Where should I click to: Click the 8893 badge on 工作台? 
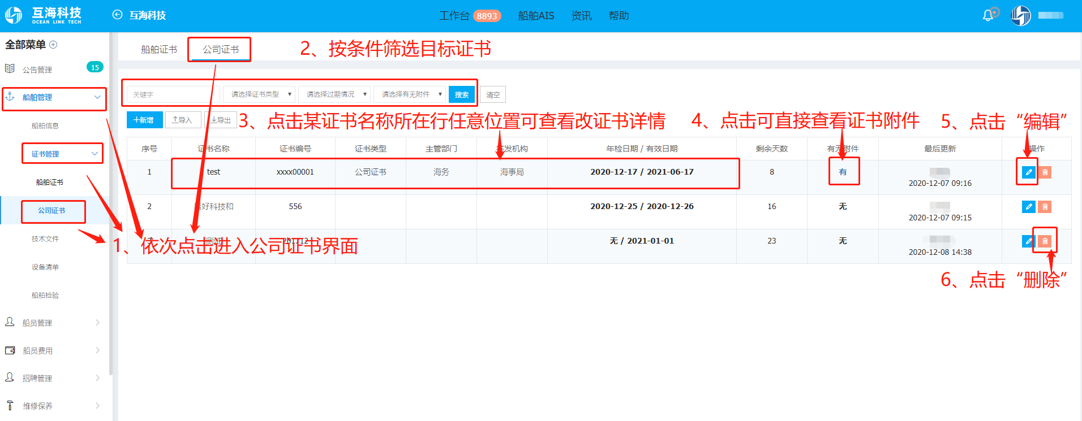pos(487,16)
